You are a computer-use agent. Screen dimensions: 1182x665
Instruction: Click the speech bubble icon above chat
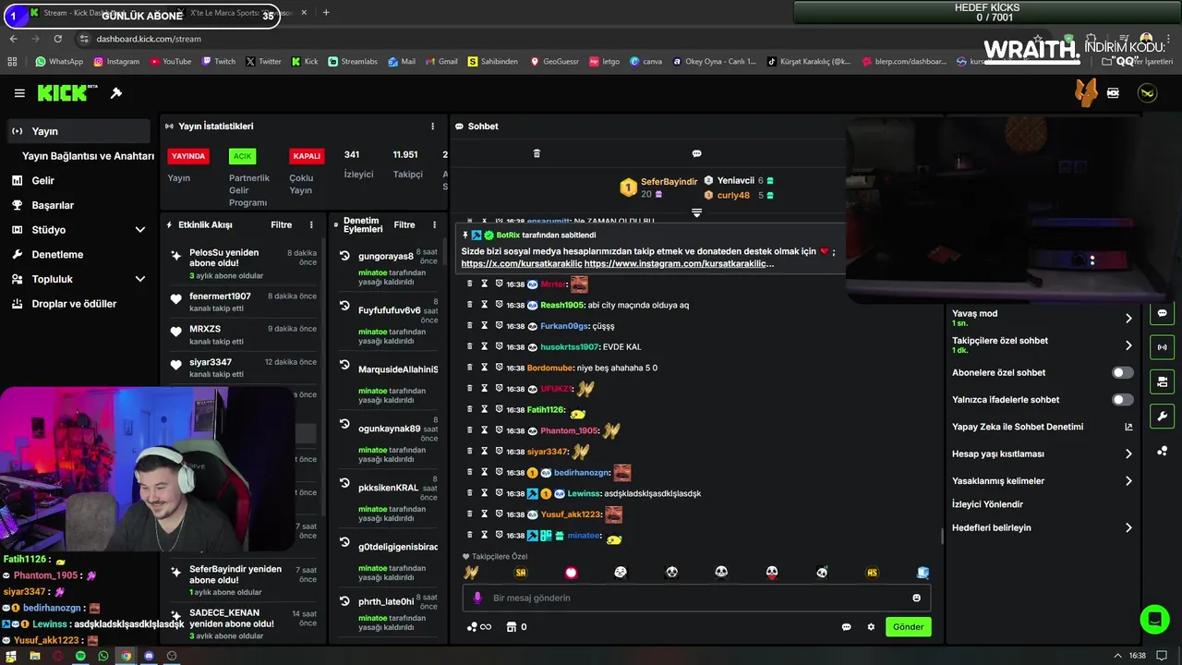coord(697,153)
